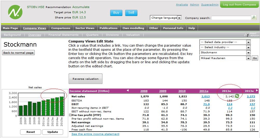
Task: Open the Superadmin link
Action: point(210,4)
